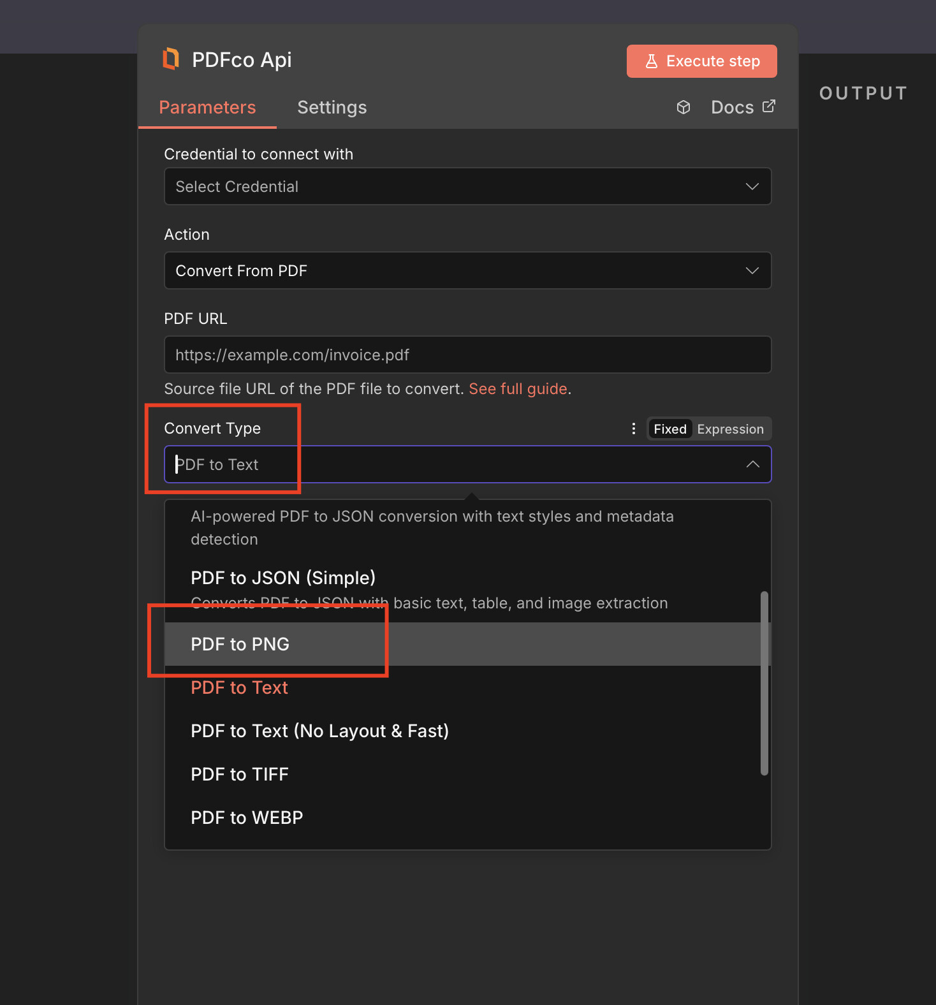Click the external link icon next to Docs
Screen dimensions: 936x1005
(769, 106)
